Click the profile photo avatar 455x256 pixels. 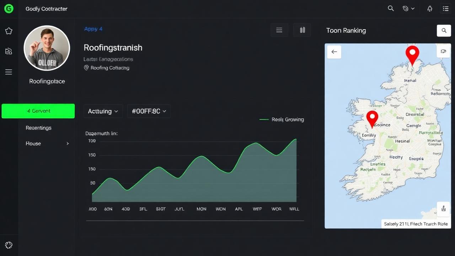(x=47, y=48)
